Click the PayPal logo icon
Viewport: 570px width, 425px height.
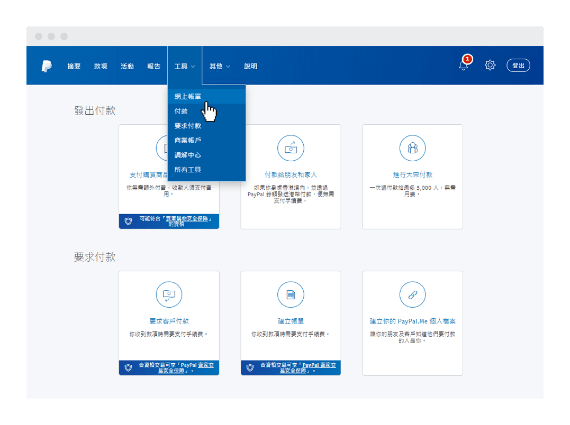pos(47,66)
